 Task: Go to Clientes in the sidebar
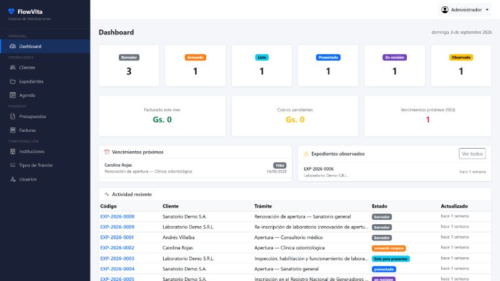point(45,67)
